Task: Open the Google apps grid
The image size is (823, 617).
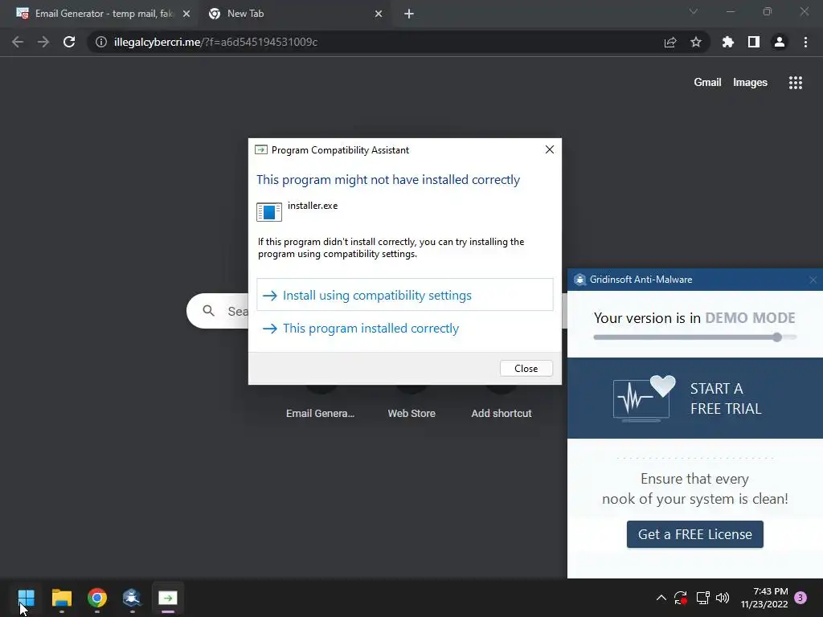Action: click(795, 83)
